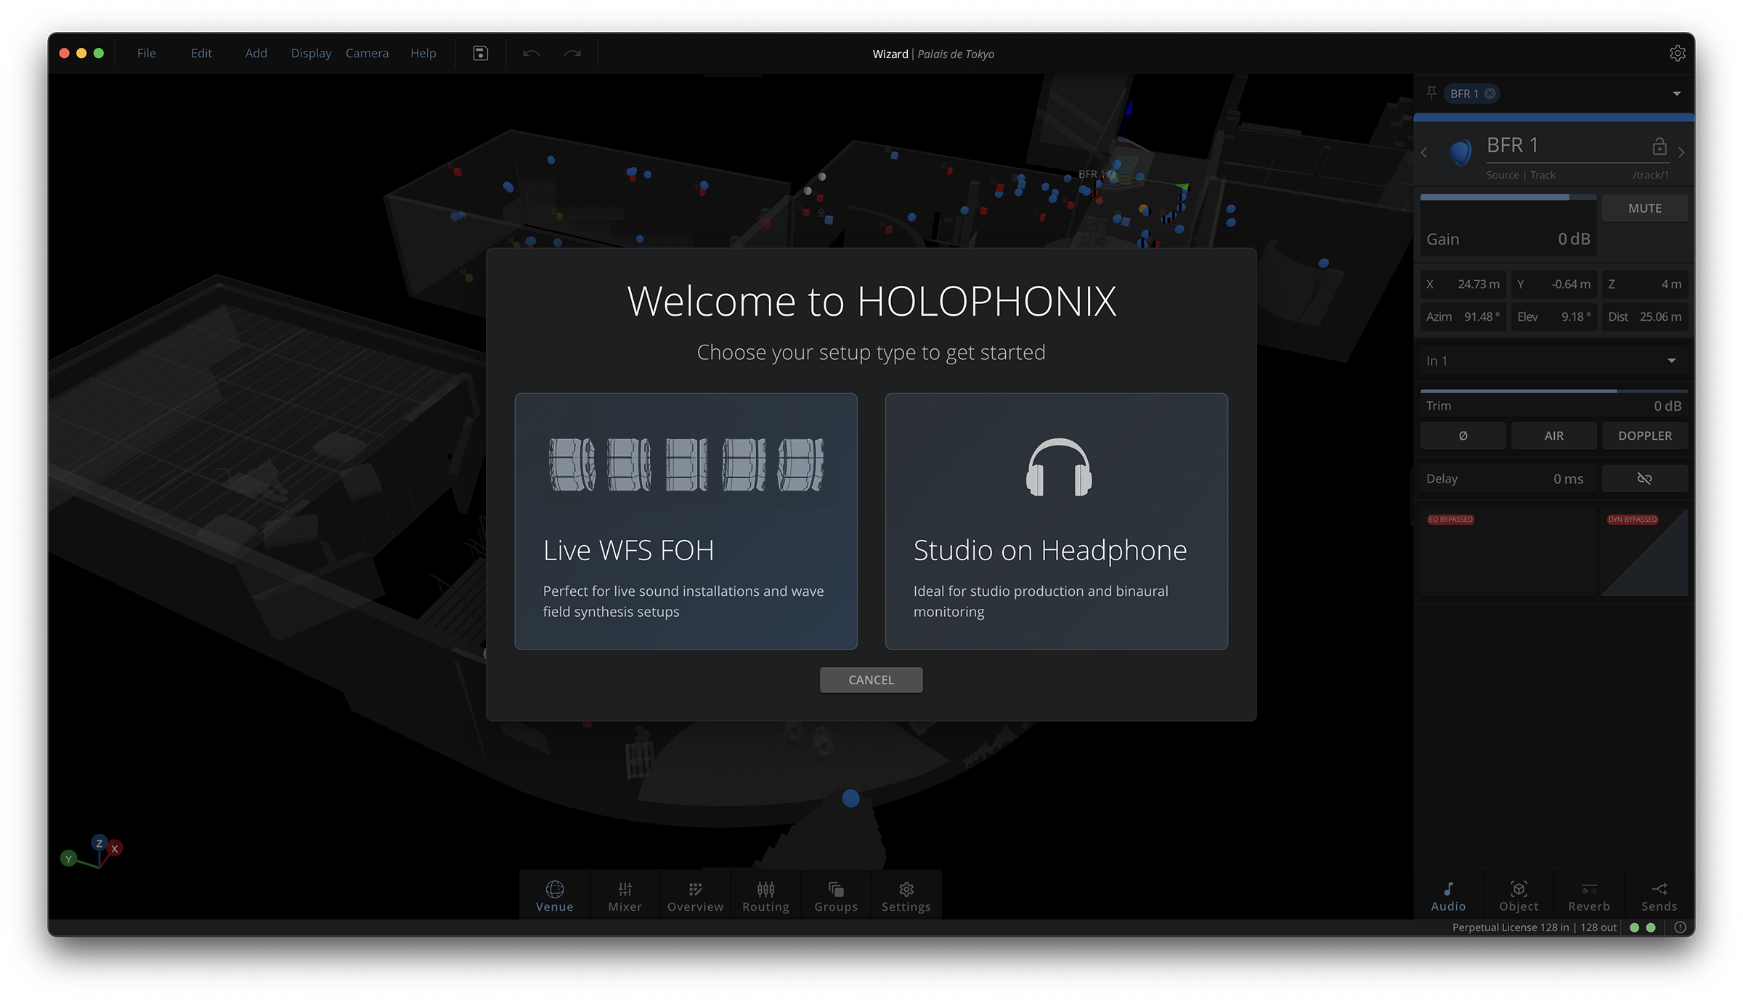Expand the In 1 input dropdown

tap(1671, 361)
